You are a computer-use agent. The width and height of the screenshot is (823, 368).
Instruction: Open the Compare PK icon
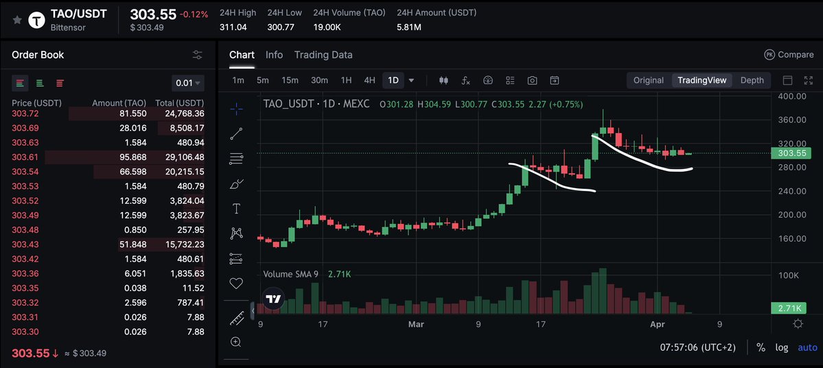click(769, 55)
